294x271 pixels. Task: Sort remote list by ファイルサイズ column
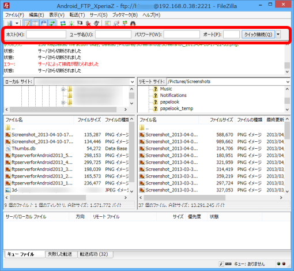[x=217, y=120]
